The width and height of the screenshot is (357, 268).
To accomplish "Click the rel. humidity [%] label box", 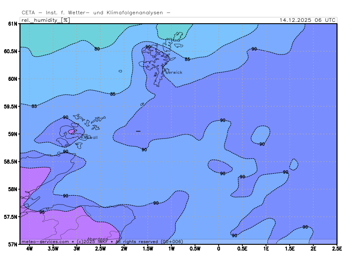I will click(x=45, y=20).
